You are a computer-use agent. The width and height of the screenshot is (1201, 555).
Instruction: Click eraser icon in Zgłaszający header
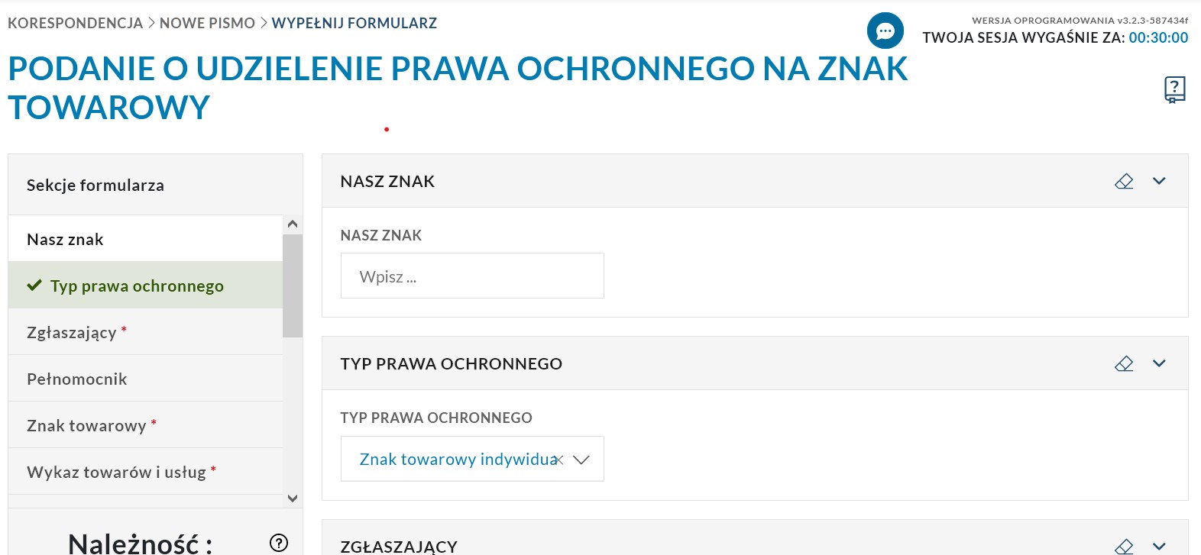click(1124, 546)
